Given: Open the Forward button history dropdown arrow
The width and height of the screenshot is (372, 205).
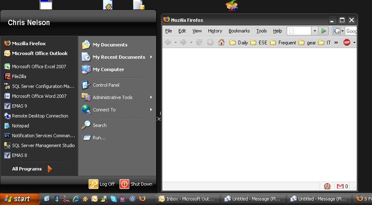Looking at the screenshot, I should coord(191,43).
